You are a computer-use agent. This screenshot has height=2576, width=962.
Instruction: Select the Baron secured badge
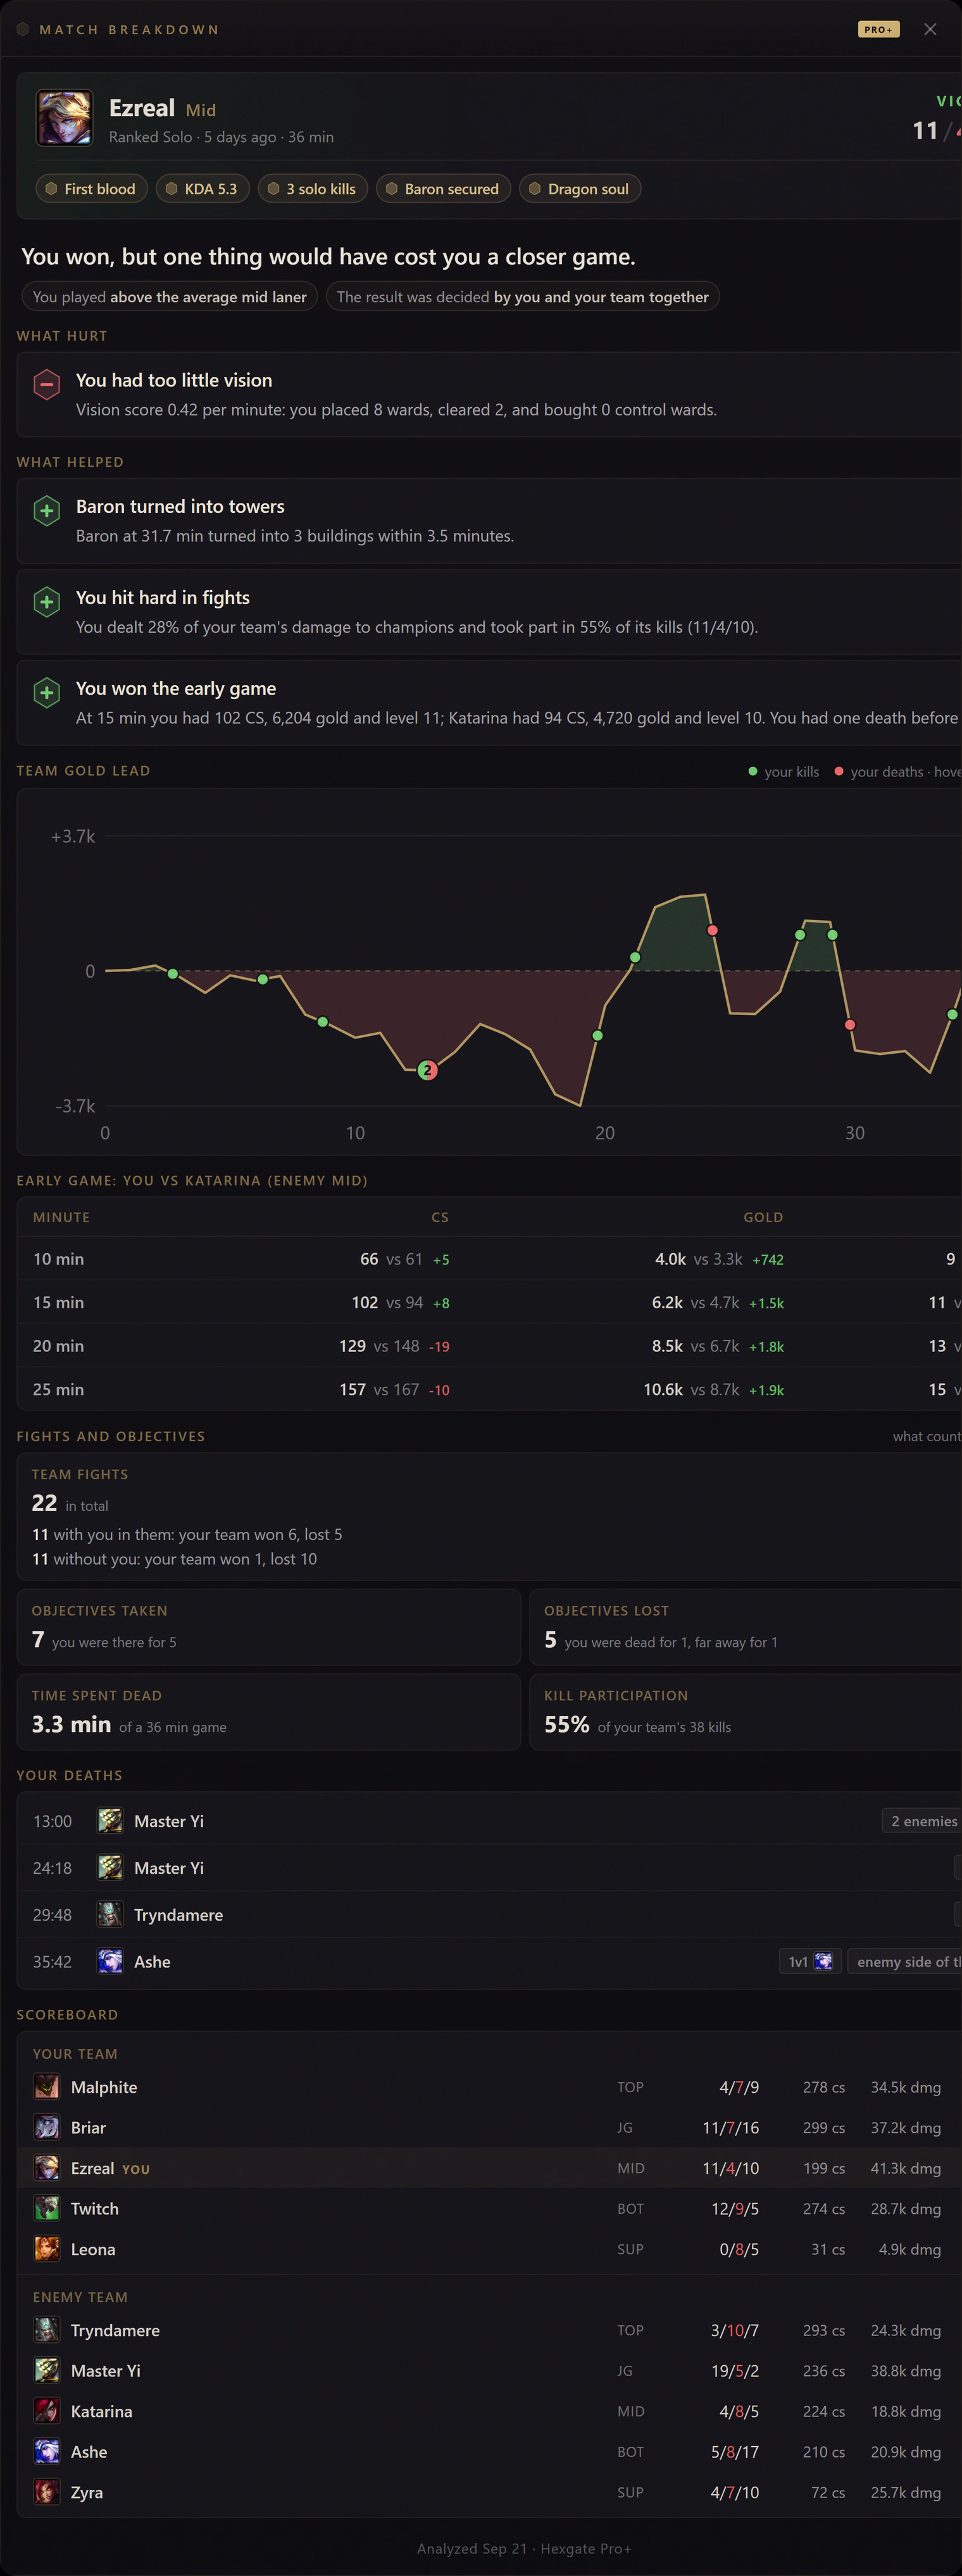(444, 189)
